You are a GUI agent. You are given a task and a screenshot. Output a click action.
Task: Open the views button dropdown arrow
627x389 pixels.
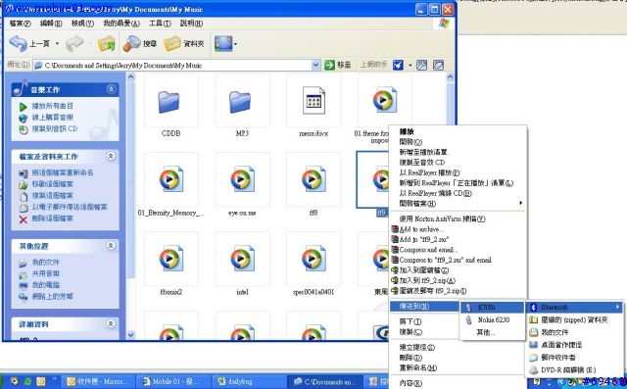(235, 43)
